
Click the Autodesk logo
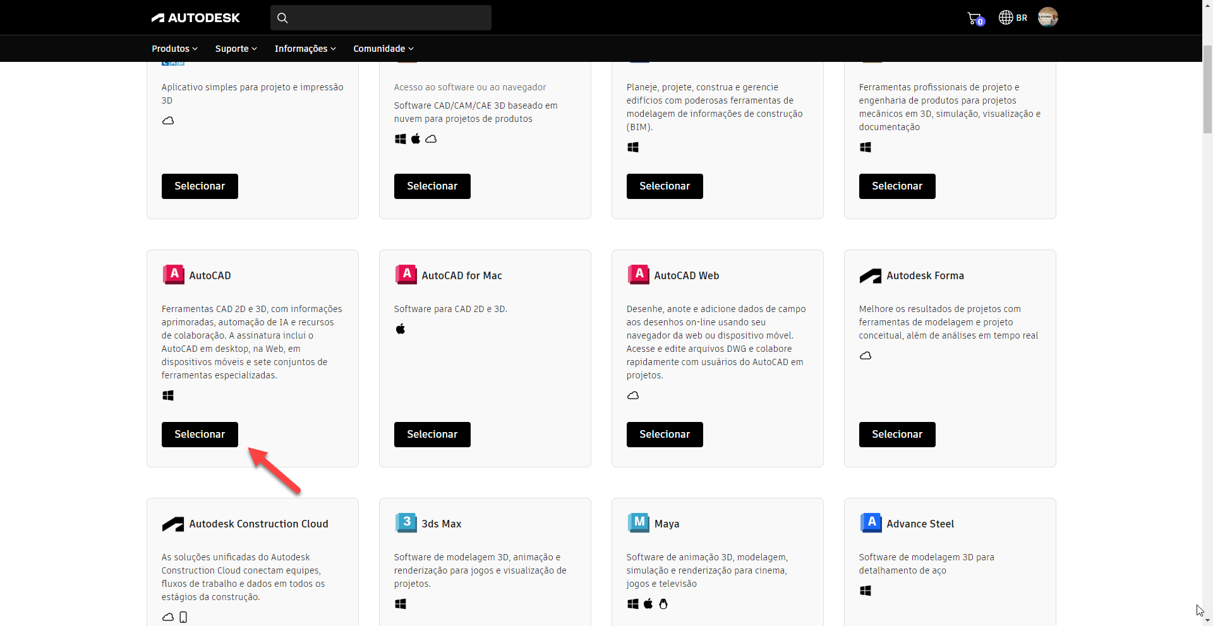(195, 18)
